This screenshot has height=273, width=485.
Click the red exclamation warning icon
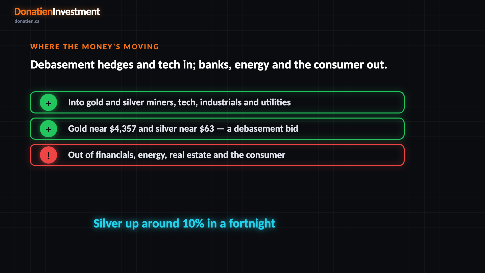48,155
